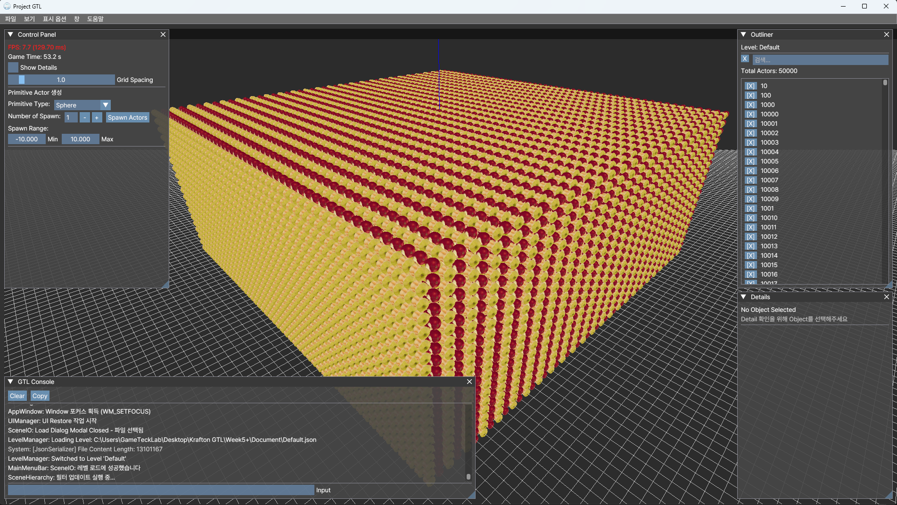
Task: Toggle visibility of actor 10008
Action: click(750, 190)
